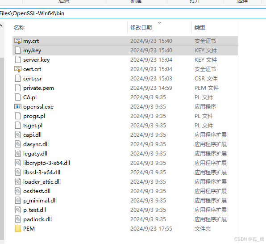The width and height of the screenshot is (266, 244).
Task: Select the tsget.pl file name
Action: click(33, 126)
